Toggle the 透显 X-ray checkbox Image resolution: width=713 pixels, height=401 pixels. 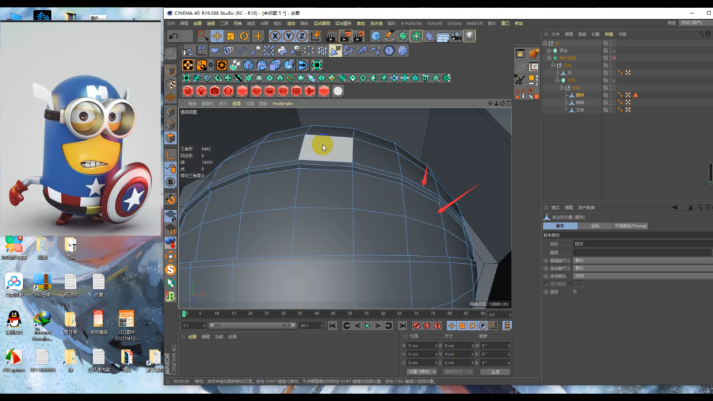tap(575, 292)
